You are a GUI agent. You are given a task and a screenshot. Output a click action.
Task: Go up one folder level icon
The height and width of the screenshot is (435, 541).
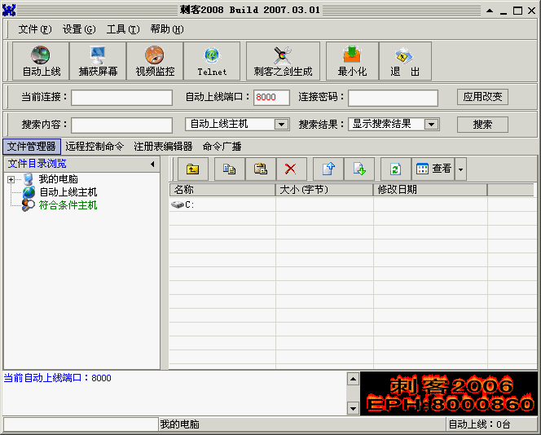(x=193, y=169)
